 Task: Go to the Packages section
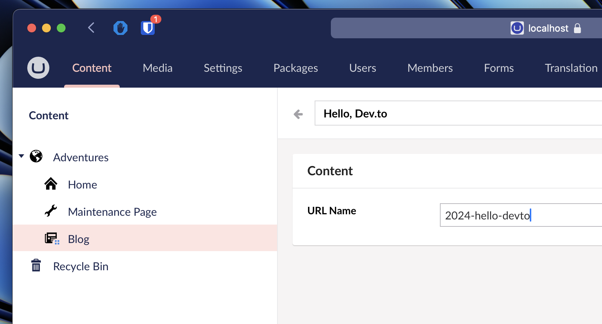click(x=295, y=68)
